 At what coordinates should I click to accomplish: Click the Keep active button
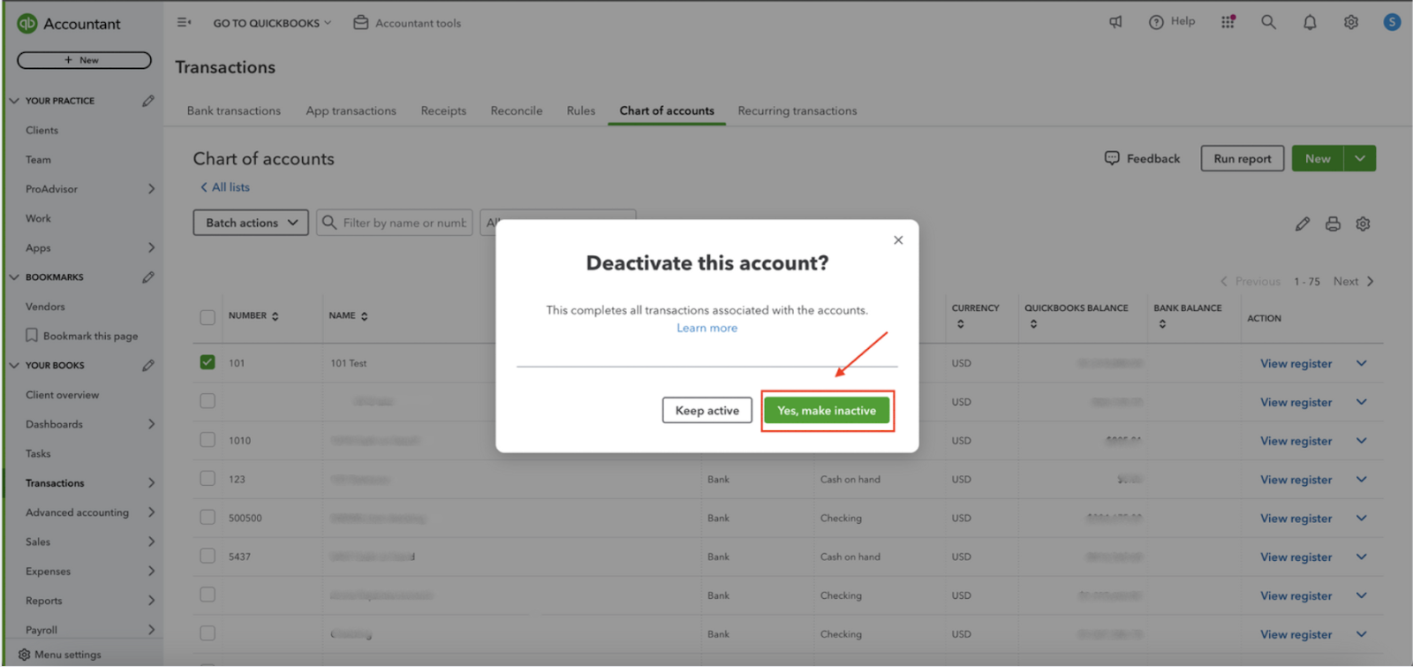[x=707, y=411]
